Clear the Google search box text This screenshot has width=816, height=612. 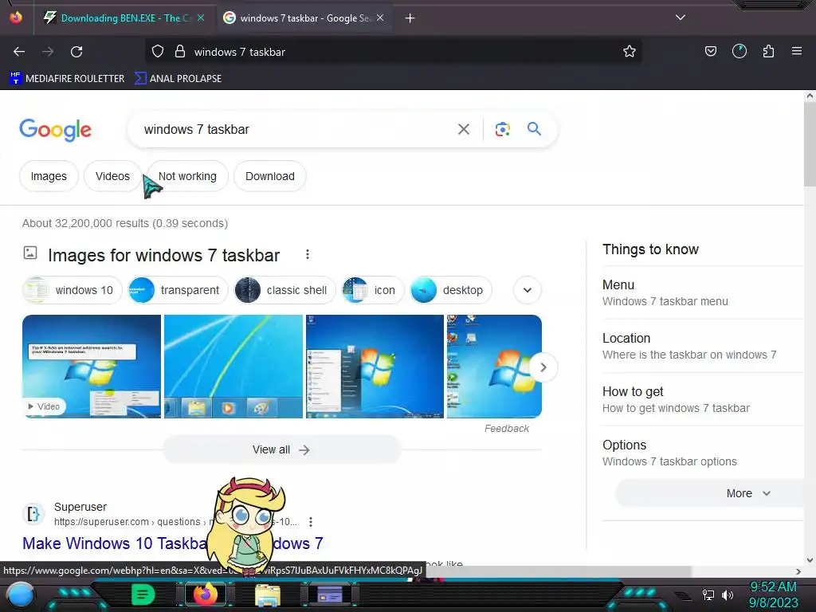[463, 129]
